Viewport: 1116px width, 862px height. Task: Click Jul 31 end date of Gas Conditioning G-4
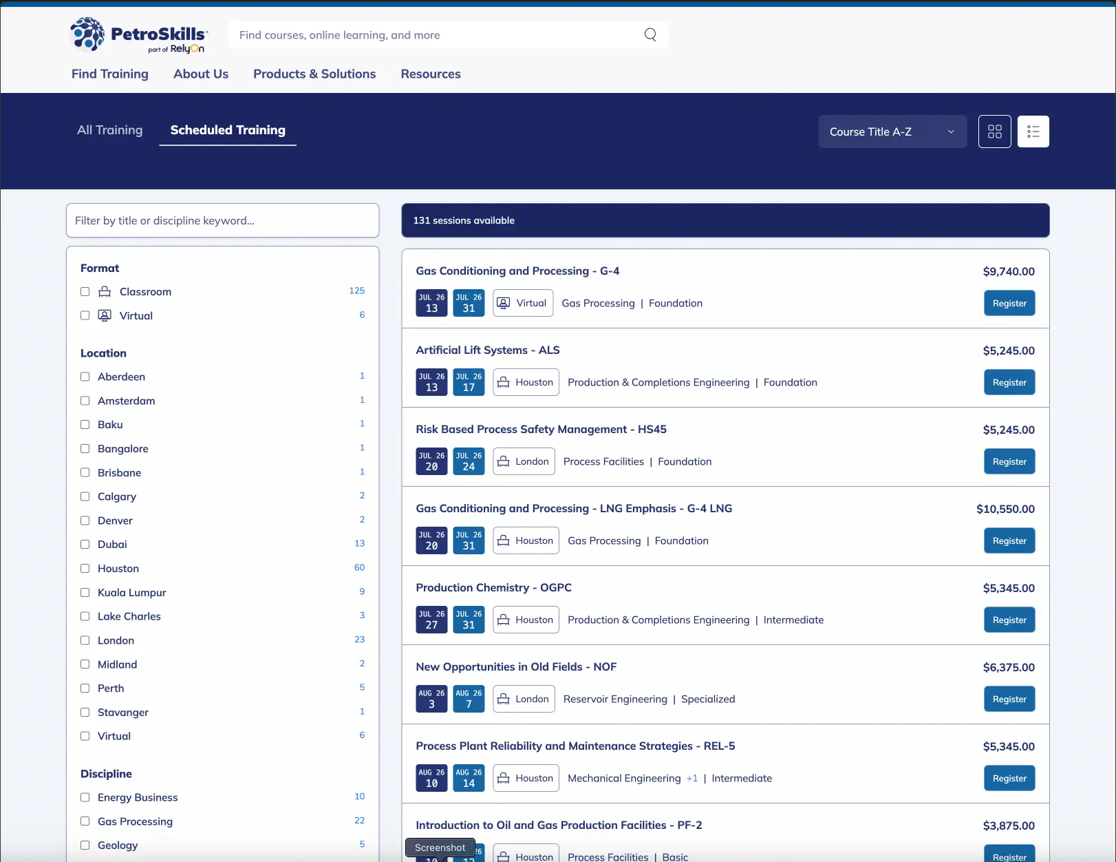tap(469, 303)
